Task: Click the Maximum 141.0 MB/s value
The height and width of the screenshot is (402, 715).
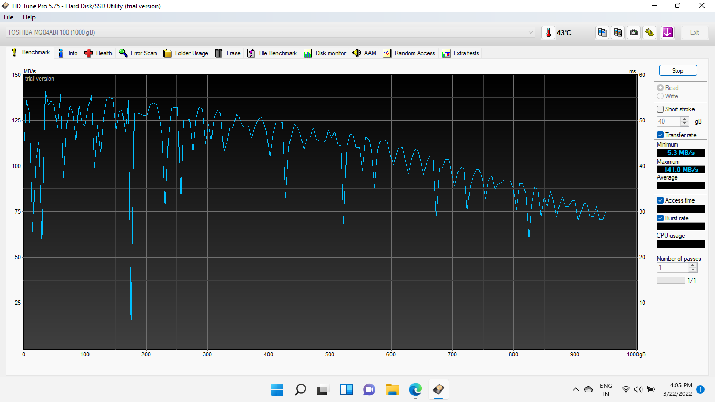Action: pyautogui.click(x=681, y=170)
